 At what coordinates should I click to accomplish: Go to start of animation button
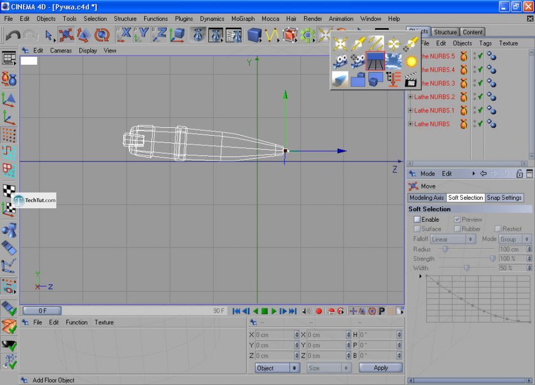[236, 311]
